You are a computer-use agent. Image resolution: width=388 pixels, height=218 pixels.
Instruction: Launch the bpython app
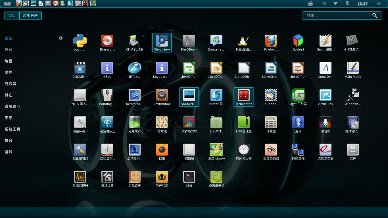point(80,43)
